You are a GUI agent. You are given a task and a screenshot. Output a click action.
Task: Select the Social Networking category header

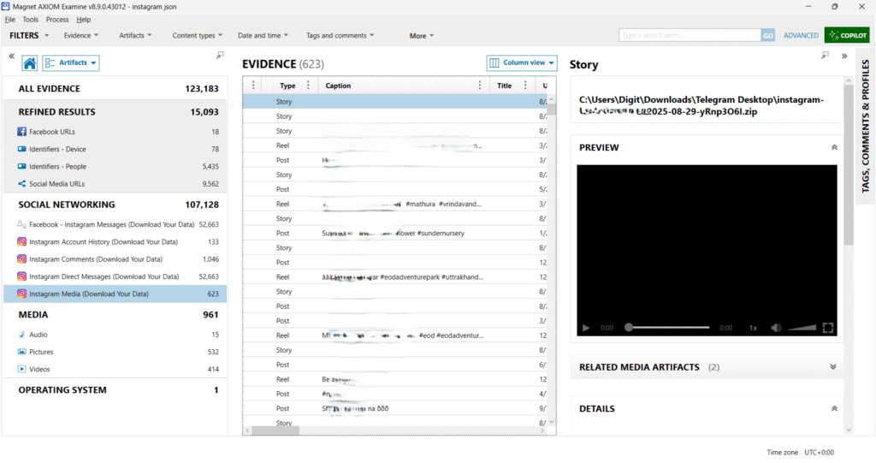(x=115, y=205)
